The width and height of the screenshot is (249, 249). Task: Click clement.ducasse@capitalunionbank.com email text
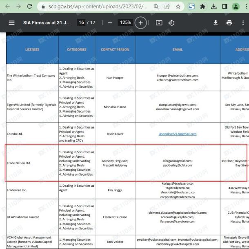pos(178,213)
